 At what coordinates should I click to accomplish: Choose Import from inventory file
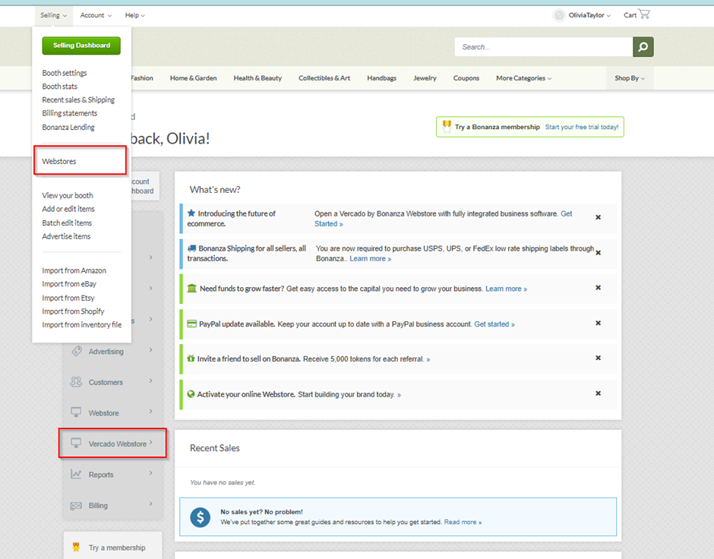pyautogui.click(x=82, y=324)
